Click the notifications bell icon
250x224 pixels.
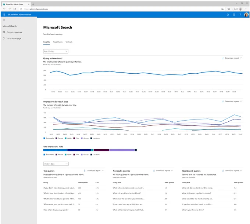228,15
